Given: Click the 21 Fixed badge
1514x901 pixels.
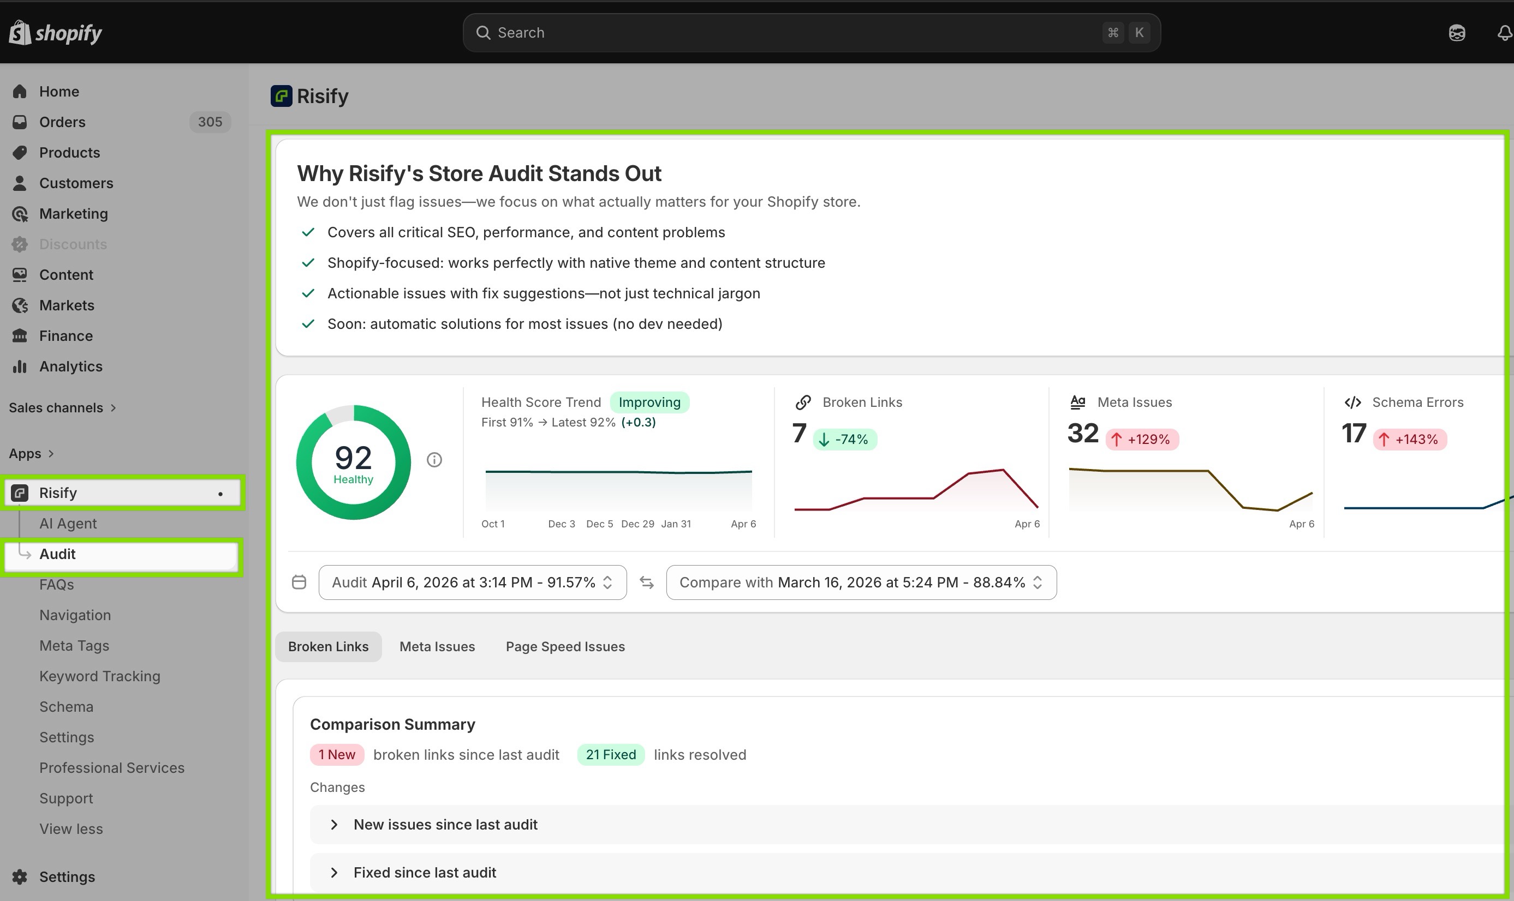Looking at the screenshot, I should click(611, 755).
